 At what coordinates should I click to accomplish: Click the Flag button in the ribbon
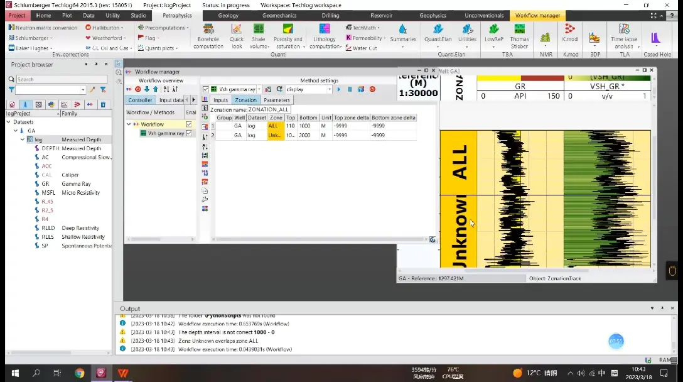click(148, 38)
